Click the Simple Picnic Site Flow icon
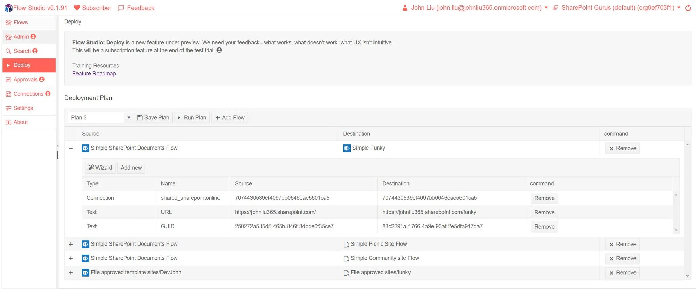 pyautogui.click(x=346, y=244)
